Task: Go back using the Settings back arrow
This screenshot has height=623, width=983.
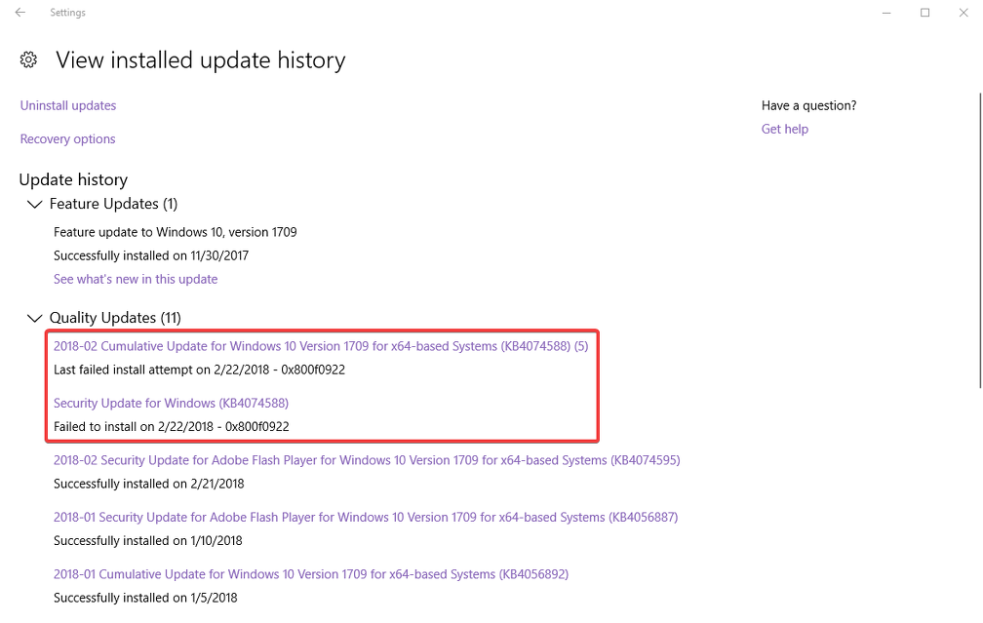Action: pyautogui.click(x=20, y=13)
